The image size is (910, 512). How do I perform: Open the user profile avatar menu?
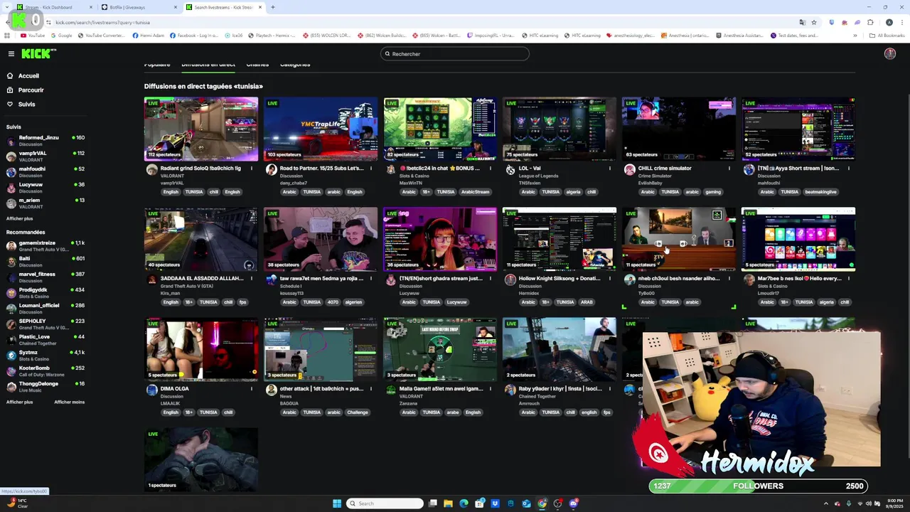tap(889, 54)
